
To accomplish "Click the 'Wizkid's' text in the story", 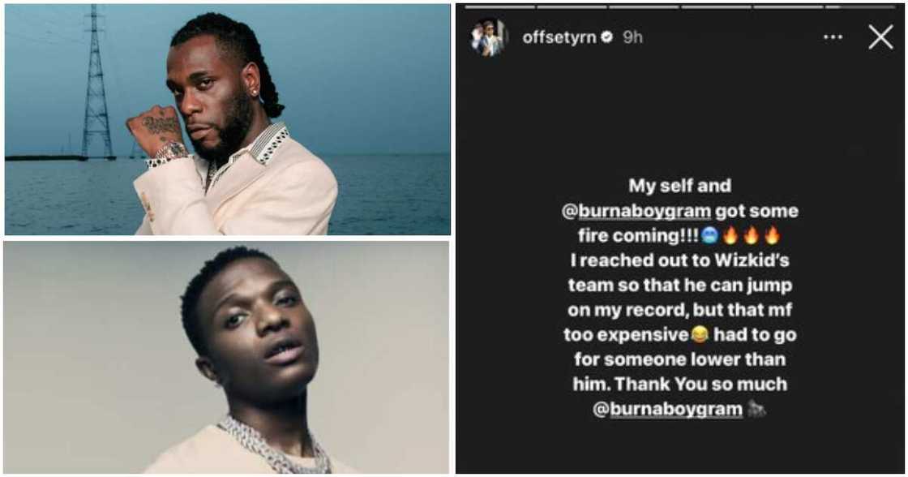I will pos(752,260).
